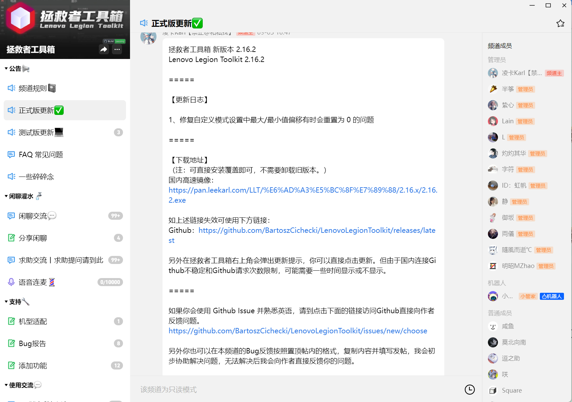Viewport: 572px width, 402px height.
Task: Select the 正式版更新 channel in sidebar
Action: pyautogui.click(x=65, y=110)
